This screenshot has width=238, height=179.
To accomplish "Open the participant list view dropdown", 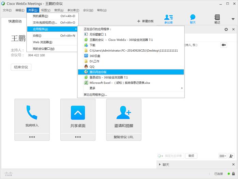I will coord(223,156).
